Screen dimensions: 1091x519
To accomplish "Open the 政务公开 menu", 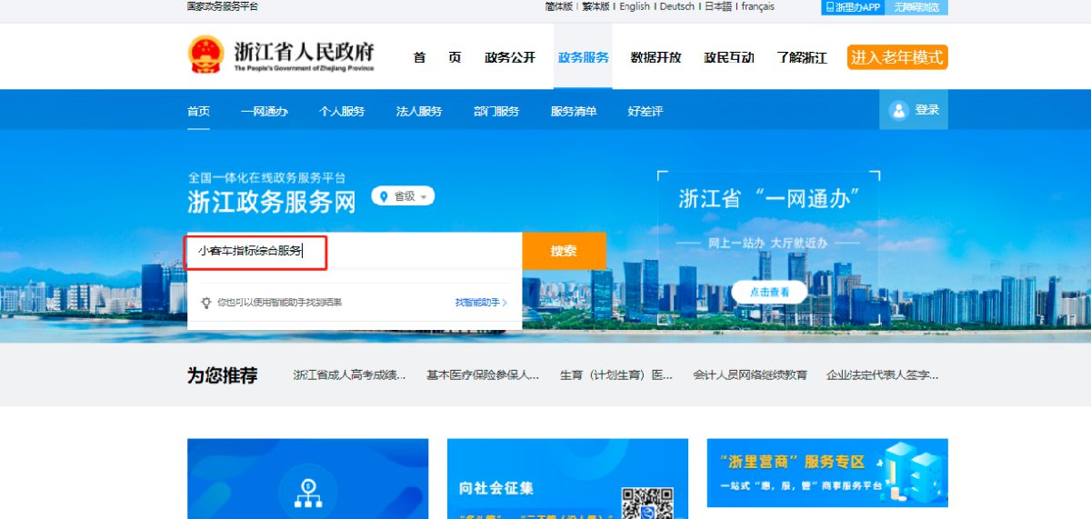I will pyautogui.click(x=510, y=57).
